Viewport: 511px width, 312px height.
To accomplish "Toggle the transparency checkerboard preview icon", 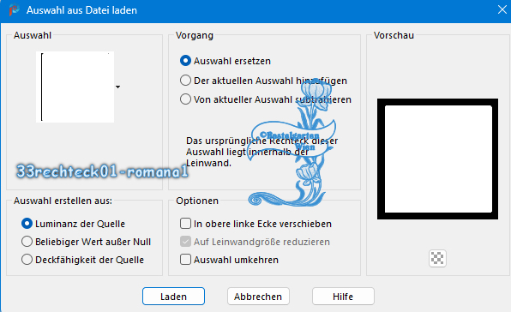I will tap(437, 259).
